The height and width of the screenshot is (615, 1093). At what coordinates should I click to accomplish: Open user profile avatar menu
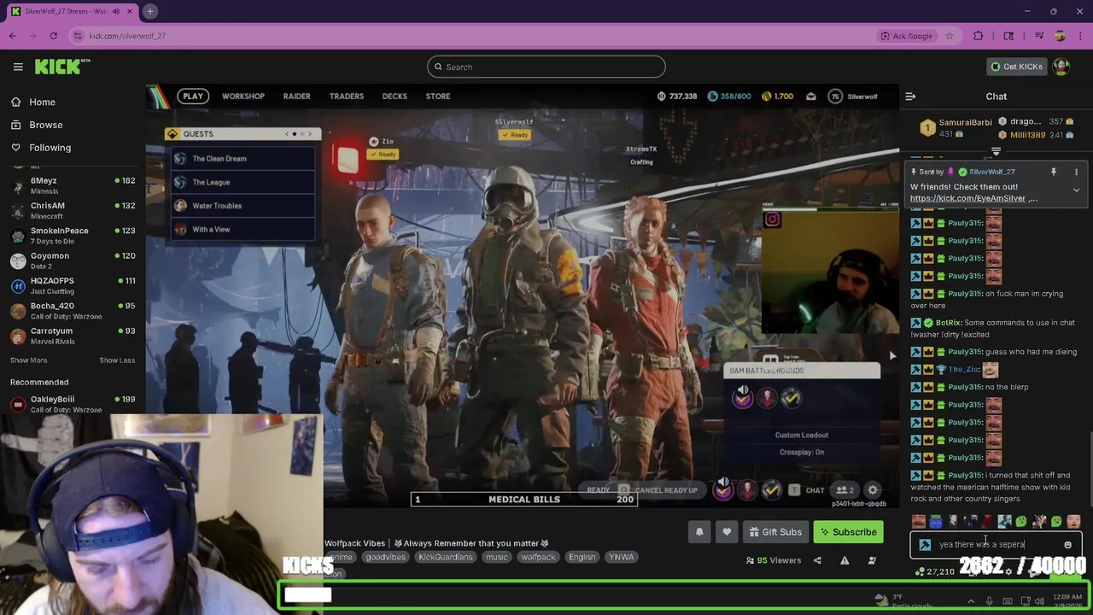[x=1061, y=67]
